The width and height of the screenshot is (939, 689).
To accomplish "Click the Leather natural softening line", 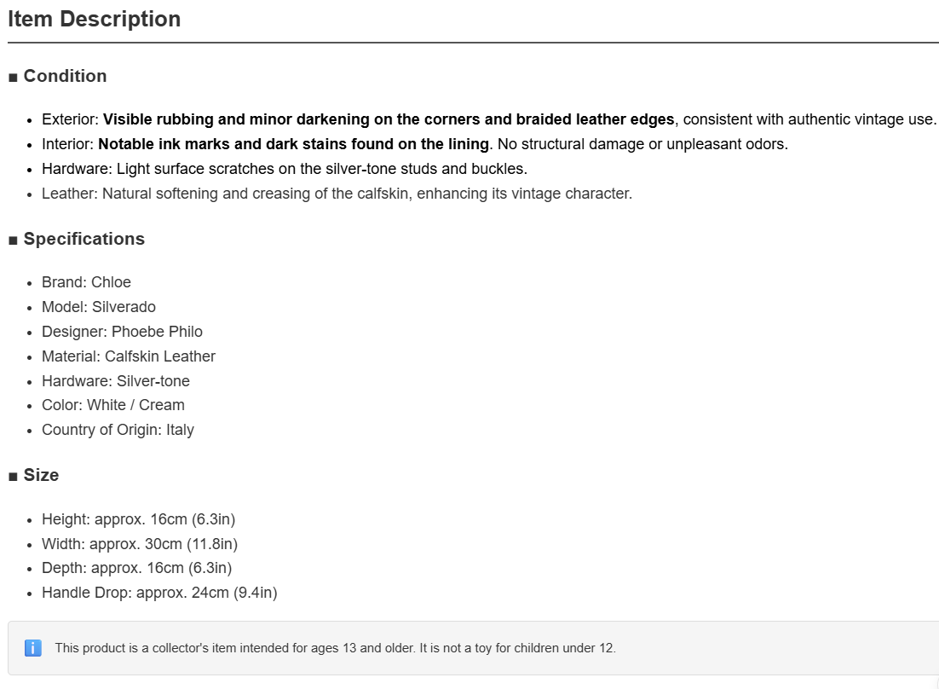I will [337, 194].
